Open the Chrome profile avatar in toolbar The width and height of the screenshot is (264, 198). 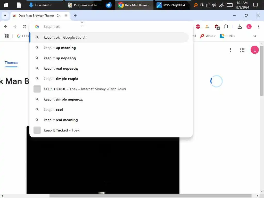(249, 27)
